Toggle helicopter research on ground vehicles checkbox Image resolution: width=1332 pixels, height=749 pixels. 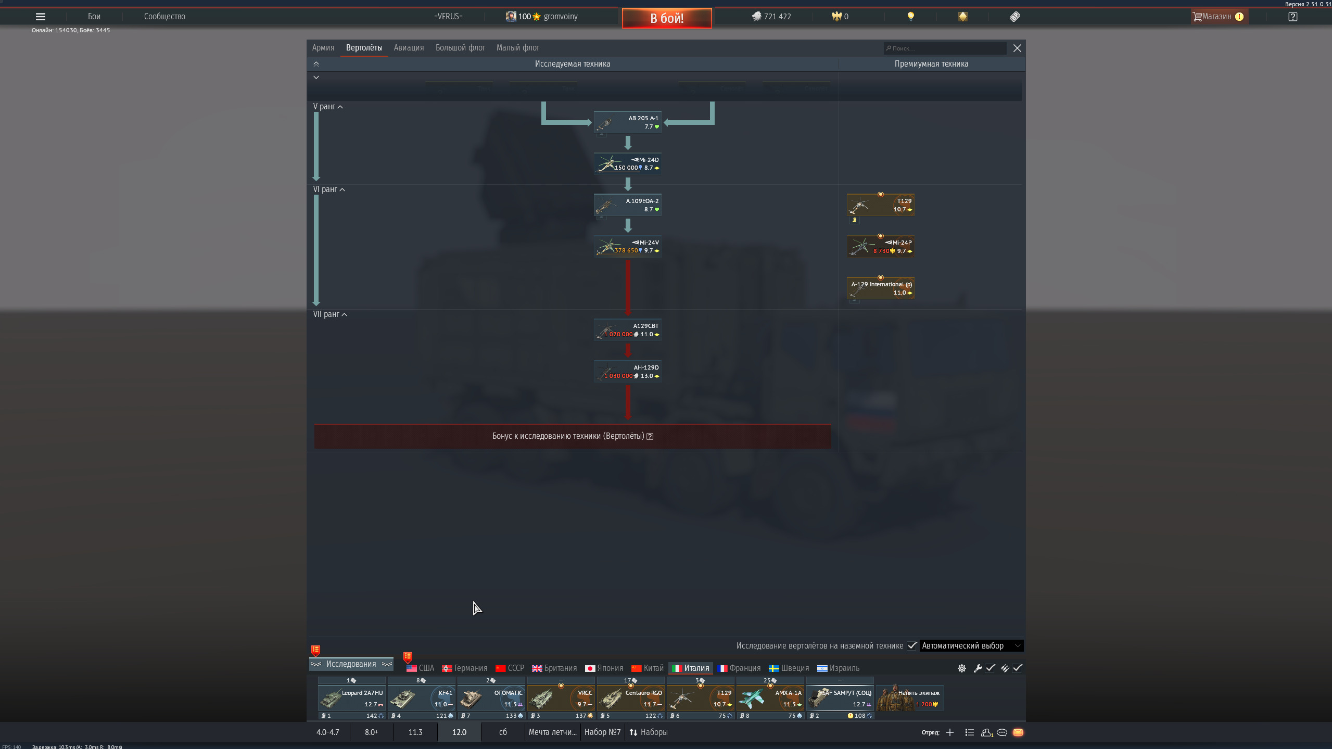coord(911,645)
